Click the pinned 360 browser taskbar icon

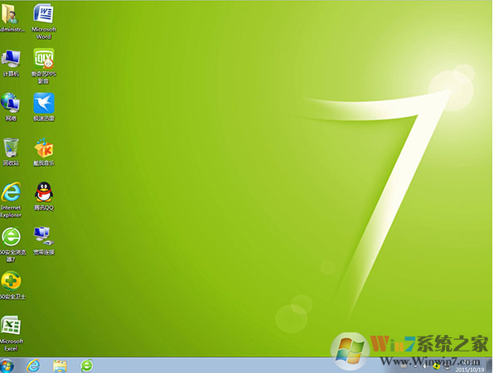[x=87, y=366]
